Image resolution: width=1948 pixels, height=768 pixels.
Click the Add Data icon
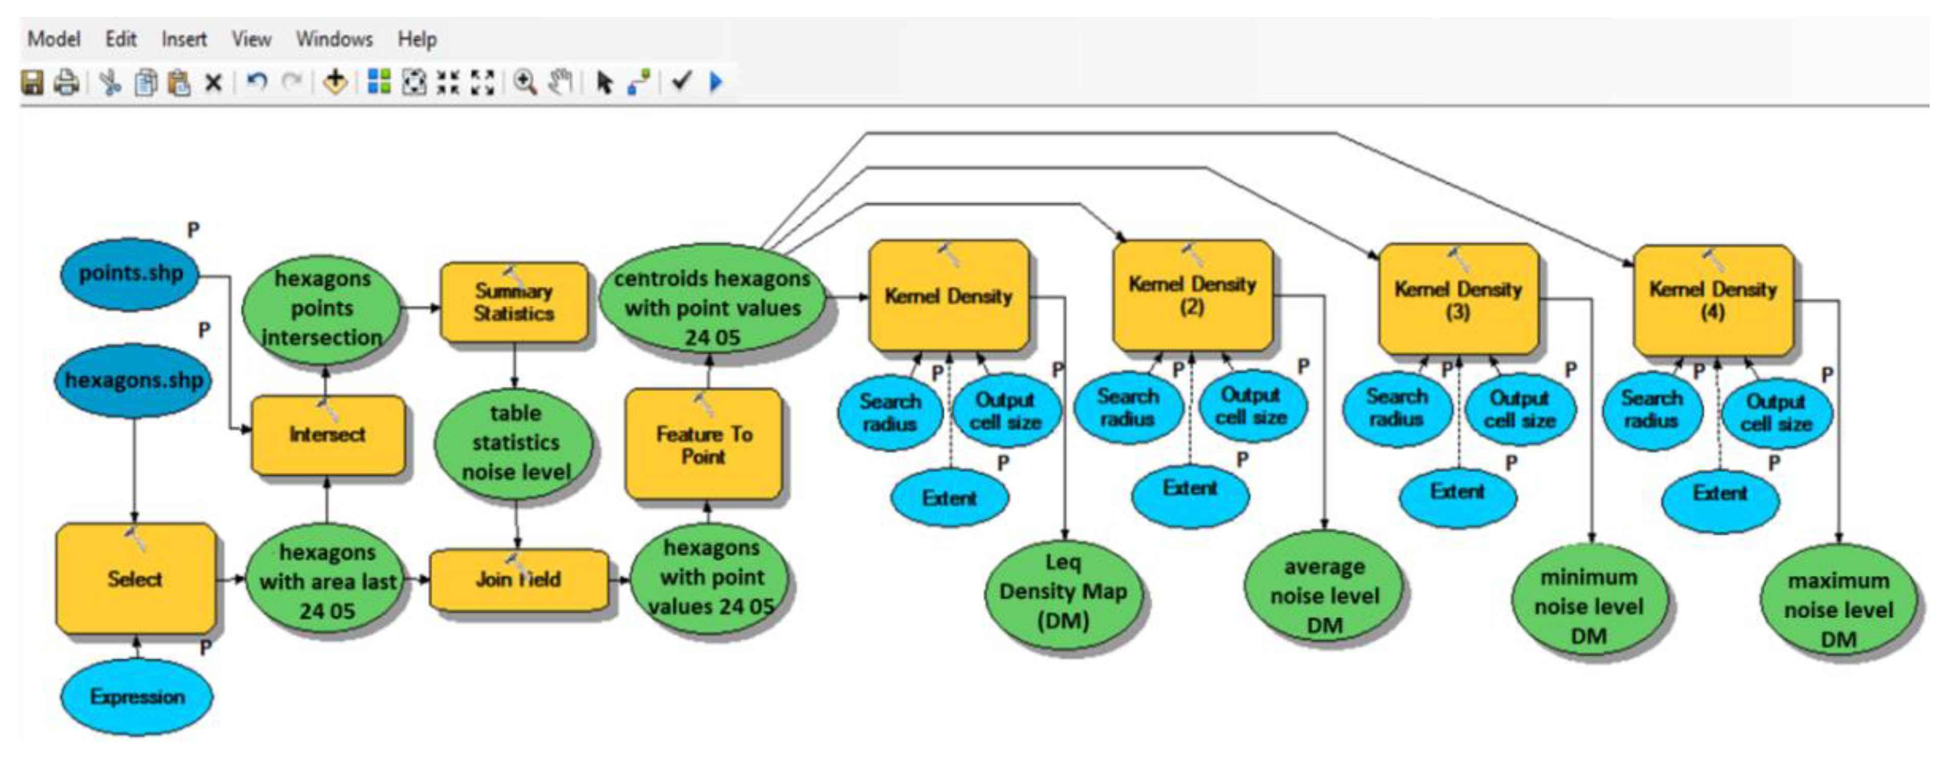coord(335,82)
